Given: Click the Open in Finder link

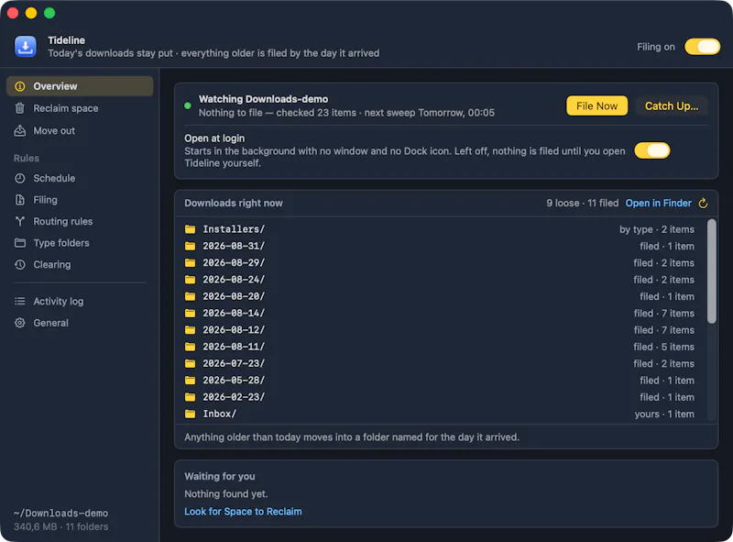Looking at the screenshot, I should pos(658,203).
